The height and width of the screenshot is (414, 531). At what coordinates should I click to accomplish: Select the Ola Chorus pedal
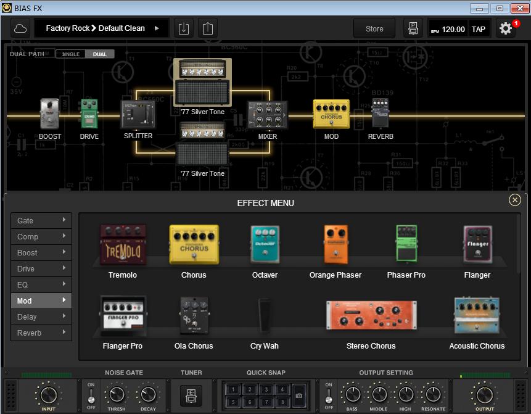tap(194, 316)
